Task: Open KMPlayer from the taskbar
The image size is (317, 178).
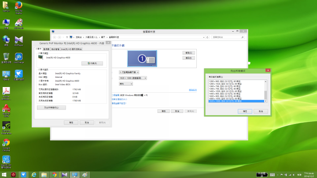Action: [x=64, y=174]
